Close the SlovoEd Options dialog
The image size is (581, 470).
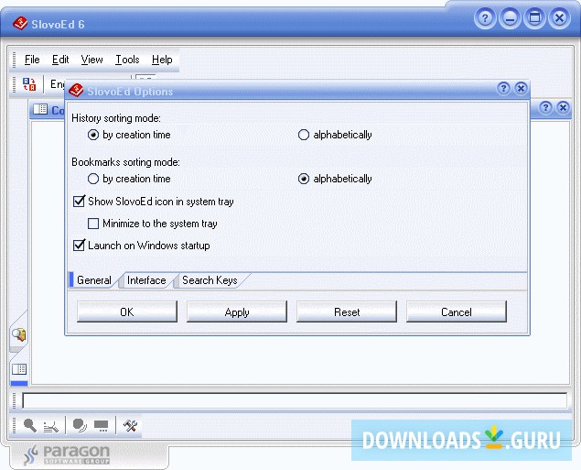(x=521, y=88)
